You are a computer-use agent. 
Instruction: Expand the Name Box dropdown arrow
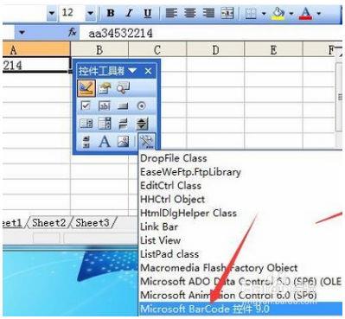22,33
